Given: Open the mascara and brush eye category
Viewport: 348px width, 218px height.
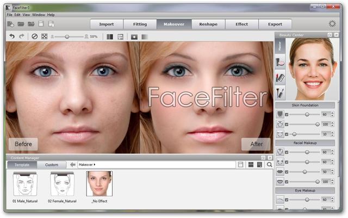Looking at the screenshot, I should (x=280, y=93).
